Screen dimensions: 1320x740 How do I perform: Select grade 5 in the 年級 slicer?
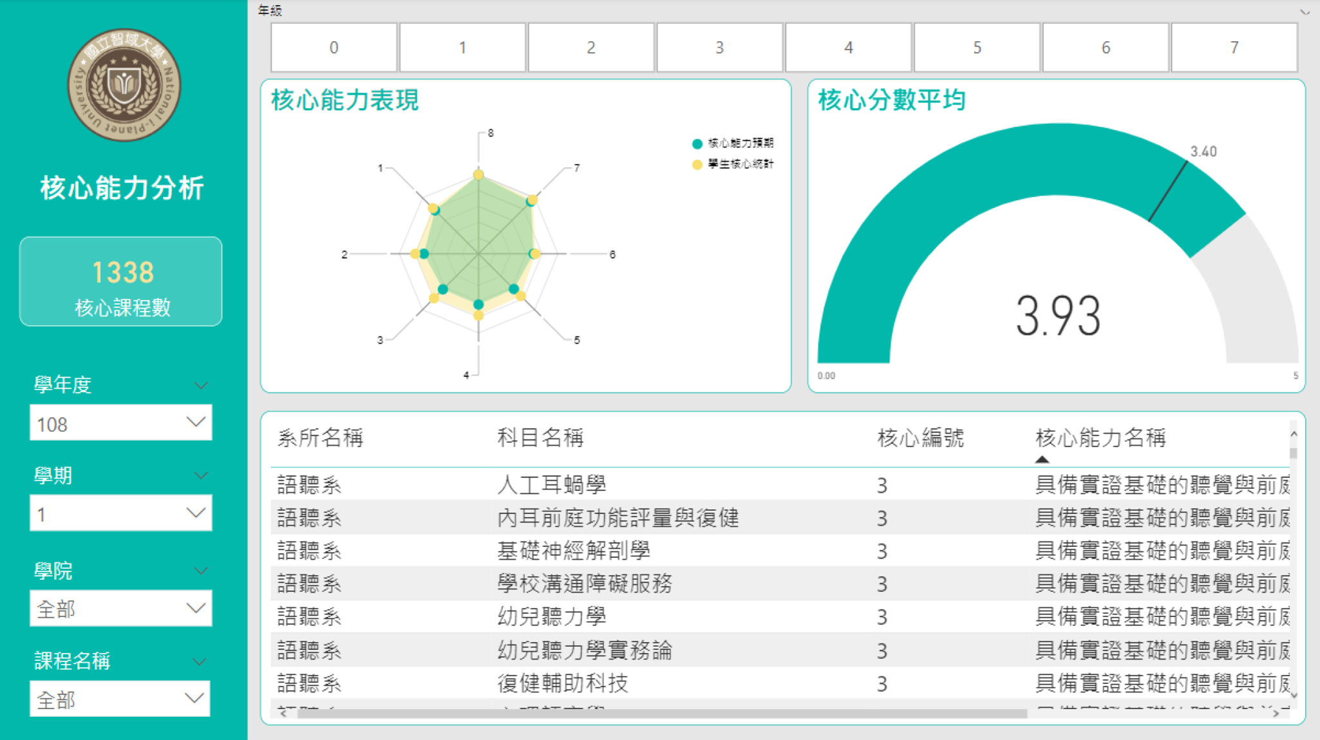pos(977,48)
